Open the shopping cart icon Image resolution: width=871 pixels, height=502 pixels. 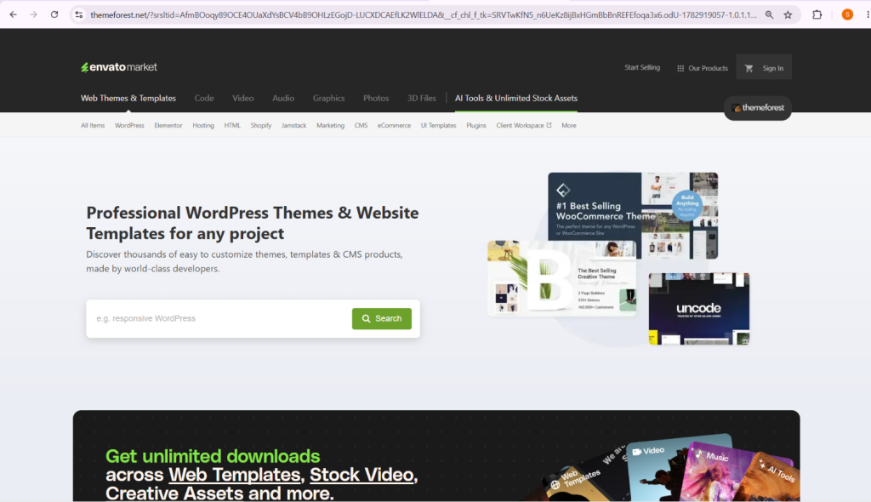pos(749,68)
